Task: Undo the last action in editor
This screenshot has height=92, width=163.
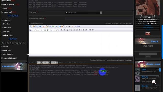Action: tap(37, 26)
